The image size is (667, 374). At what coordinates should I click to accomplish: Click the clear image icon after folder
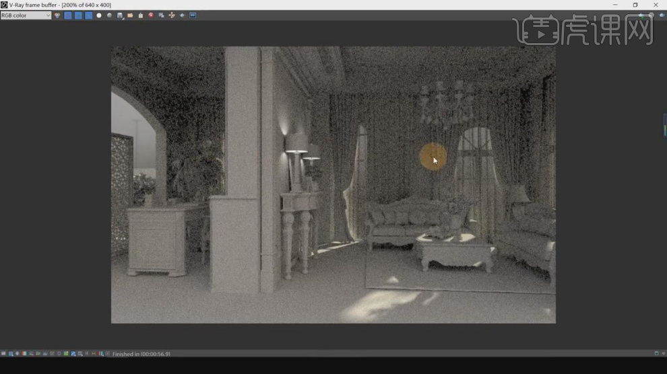[141, 15]
